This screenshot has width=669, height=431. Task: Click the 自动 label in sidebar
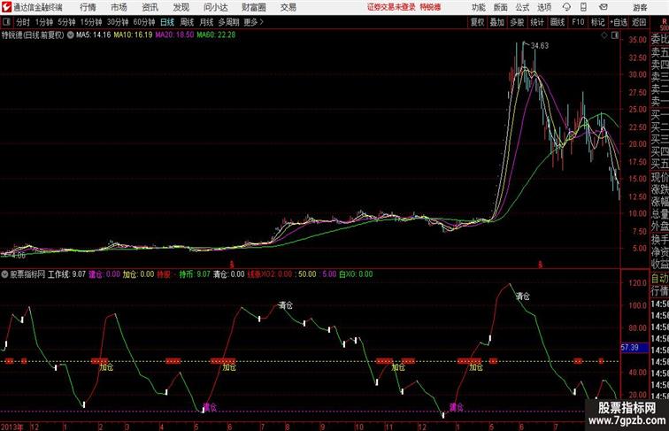(659, 279)
